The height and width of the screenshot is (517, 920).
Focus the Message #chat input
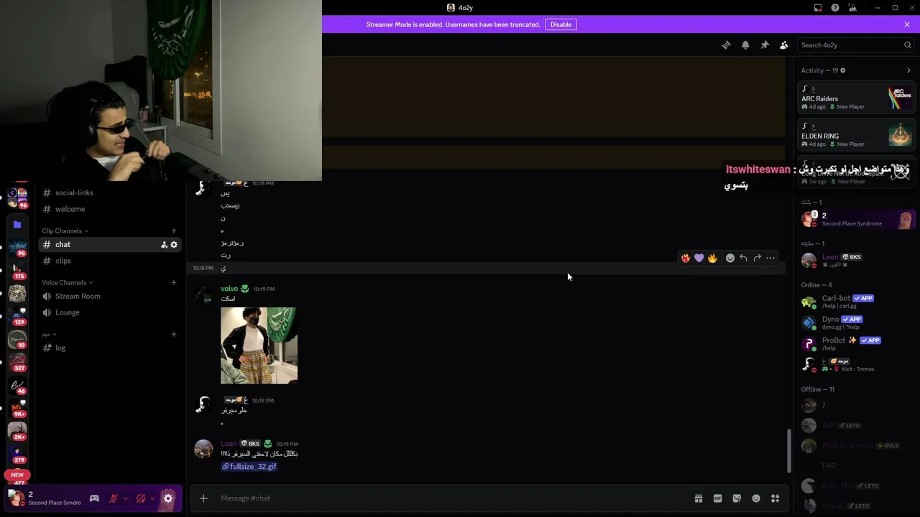(x=453, y=498)
